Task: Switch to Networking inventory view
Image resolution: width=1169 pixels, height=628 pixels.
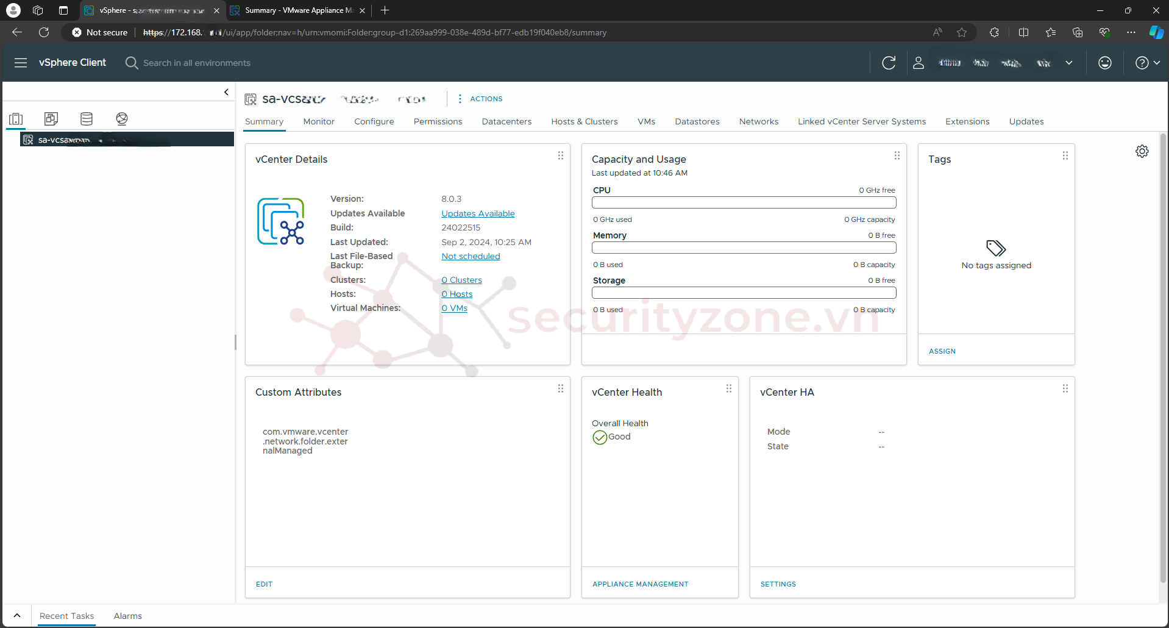Action: tap(122, 119)
